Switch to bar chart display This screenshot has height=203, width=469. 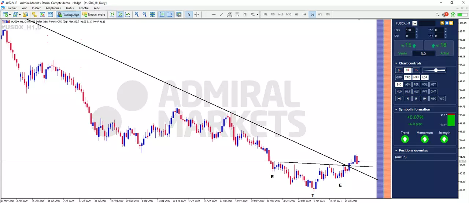(x=112, y=15)
